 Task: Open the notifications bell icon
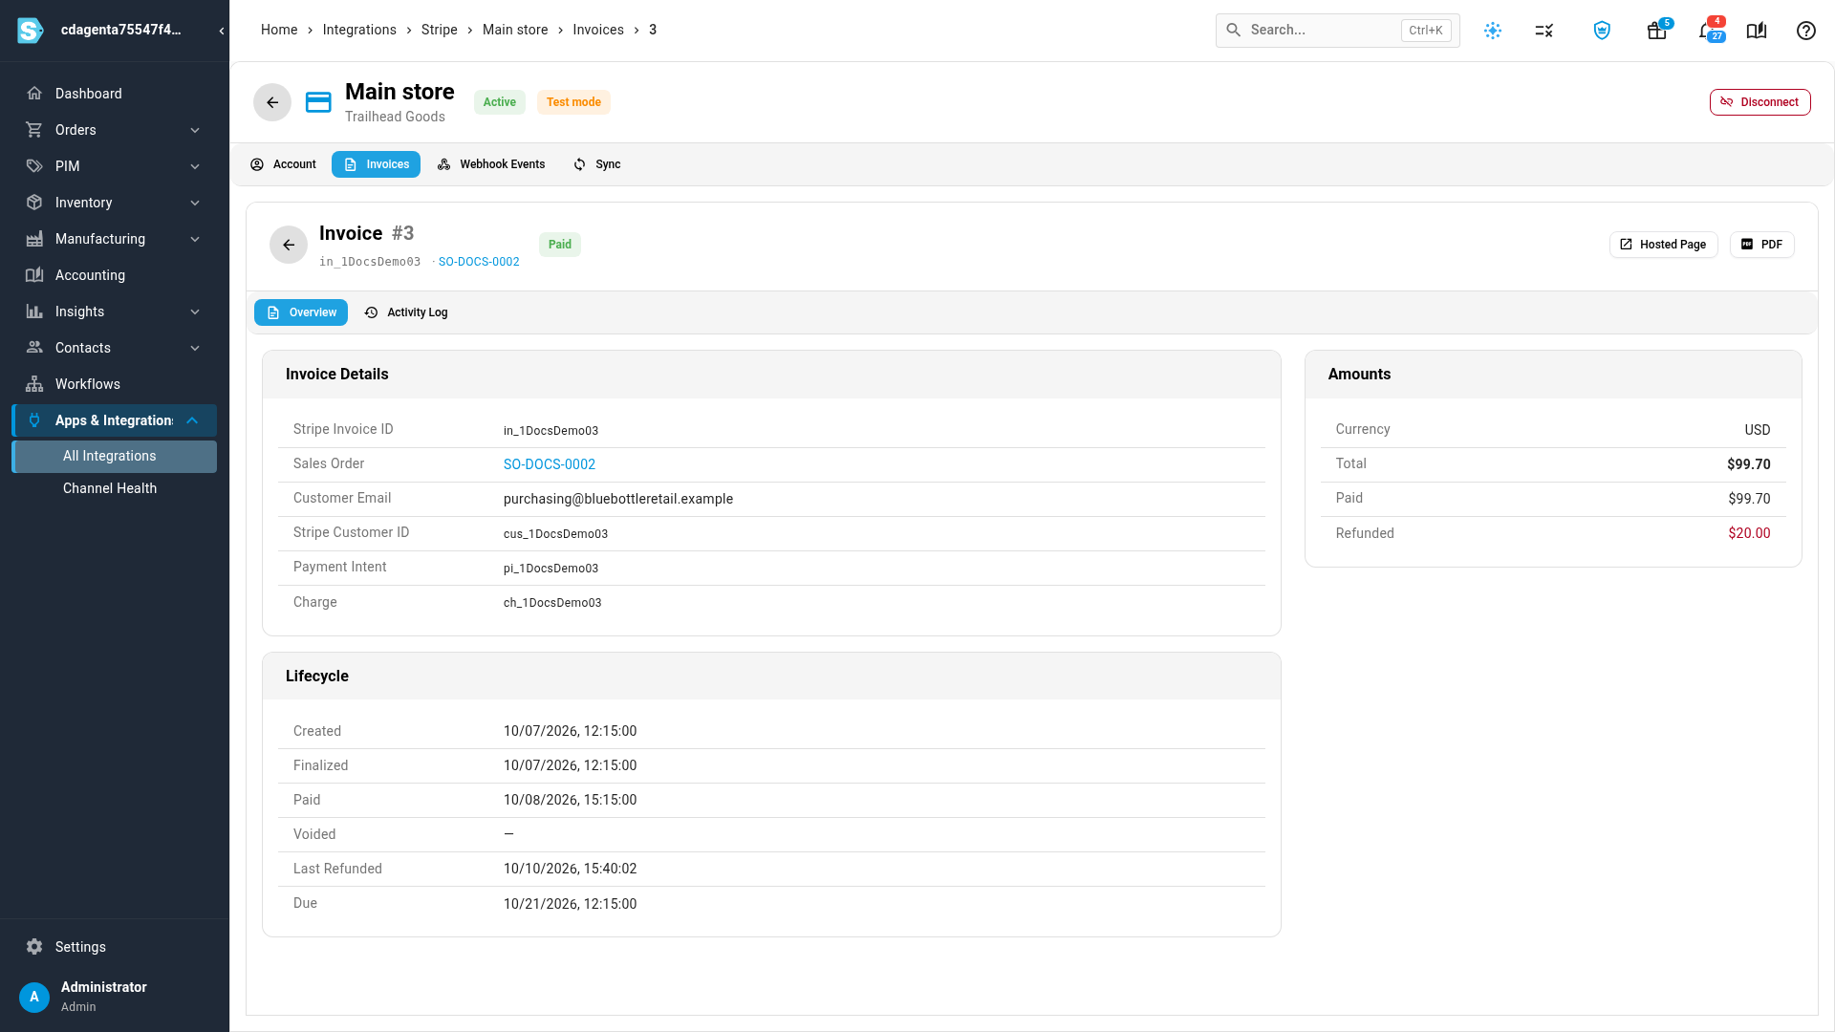(1709, 31)
